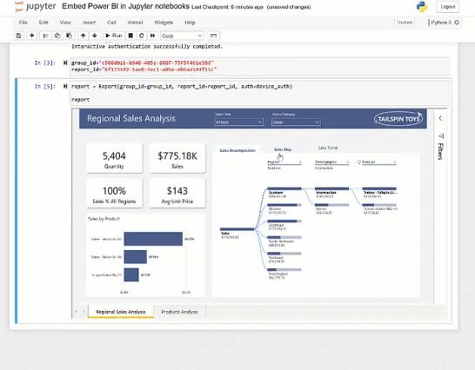
Task: Open the command palette keyboard icon
Action: [x=213, y=36]
